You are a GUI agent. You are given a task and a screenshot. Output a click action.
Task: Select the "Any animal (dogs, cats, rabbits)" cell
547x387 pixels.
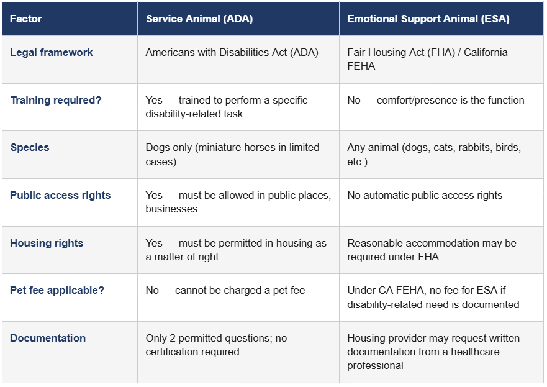[434, 155]
